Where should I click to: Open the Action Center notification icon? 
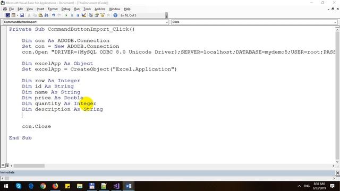(x=332, y=186)
